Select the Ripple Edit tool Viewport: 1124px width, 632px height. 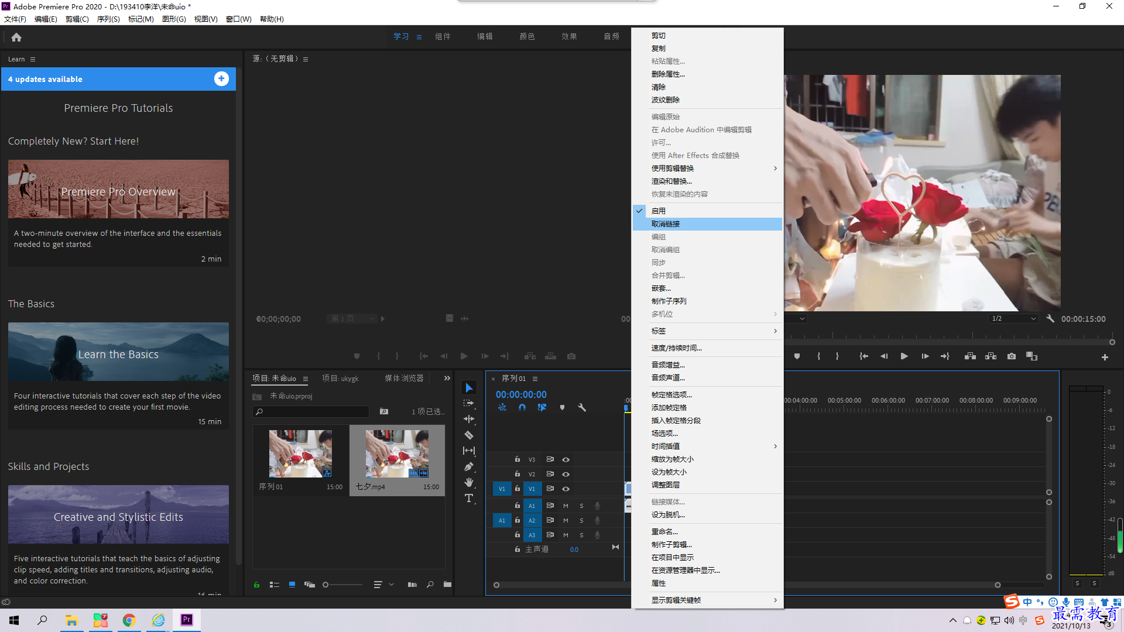click(469, 419)
